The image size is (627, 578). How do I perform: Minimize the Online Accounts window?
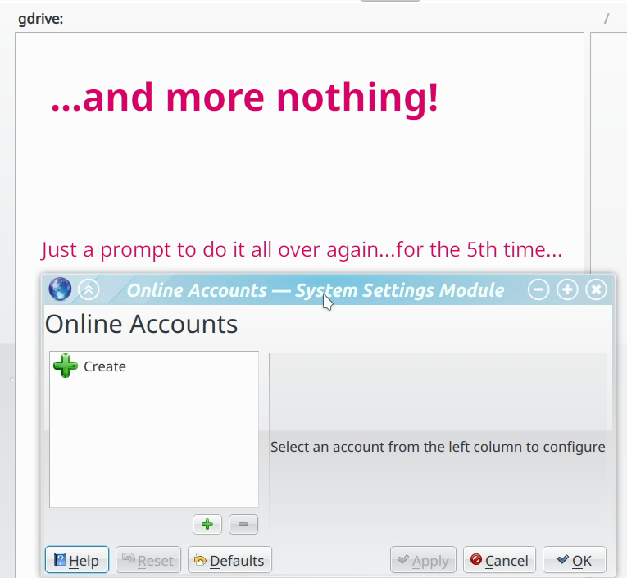tap(538, 289)
